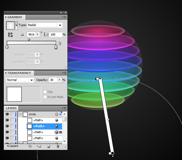Toggle visibility eye of third Path sublayer
The image size is (182, 160).
[x=7, y=132]
